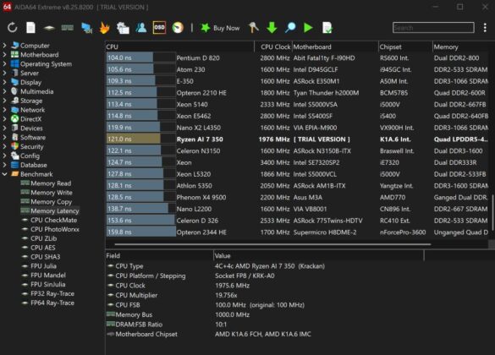The width and height of the screenshot is (495, 355).
Task: Click the AIDA64 app logo icon
Action: [7, 7]
